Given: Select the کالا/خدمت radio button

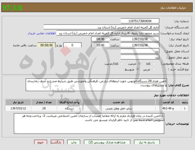Looking at the screenshot, I should 122,64.
